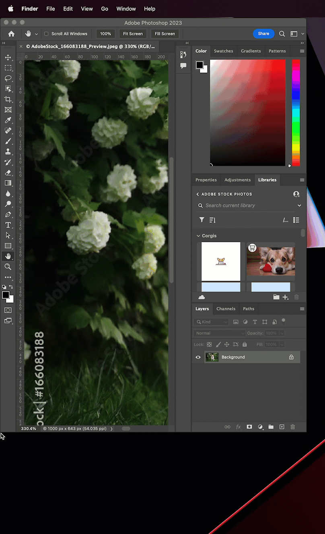Filter library items with funnel icon
The width and height of the screenshot is (325, 534).
pyautogui.click(x=202, y=220)
